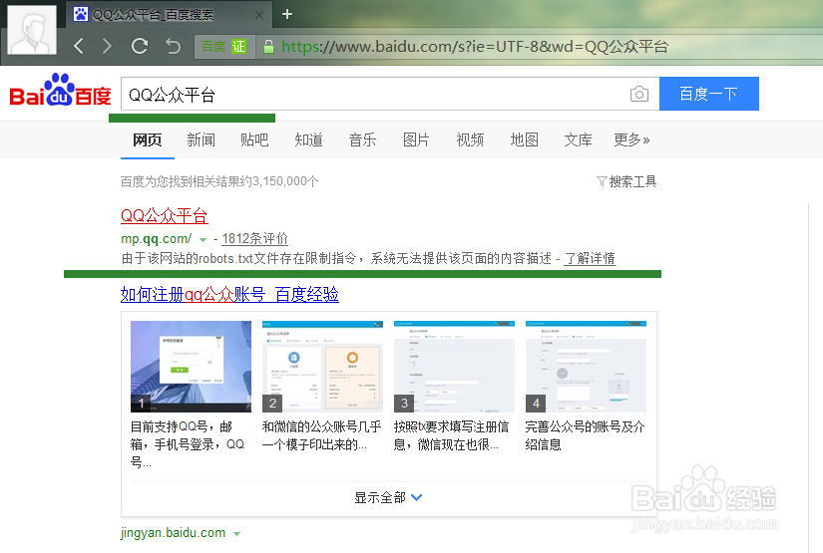Click the jingyan.baidu.com URL

173,533
